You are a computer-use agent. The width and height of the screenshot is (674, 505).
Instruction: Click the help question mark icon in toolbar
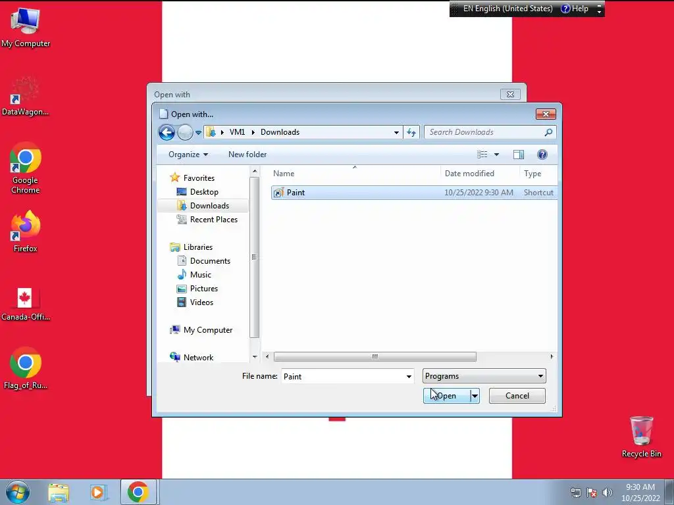click(542, 155)
